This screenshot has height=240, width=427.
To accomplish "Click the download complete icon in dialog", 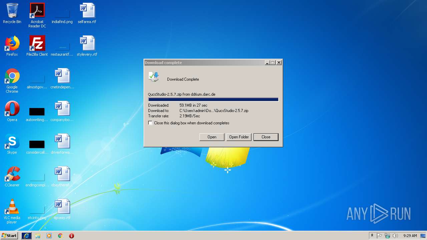I will [154, 76].
